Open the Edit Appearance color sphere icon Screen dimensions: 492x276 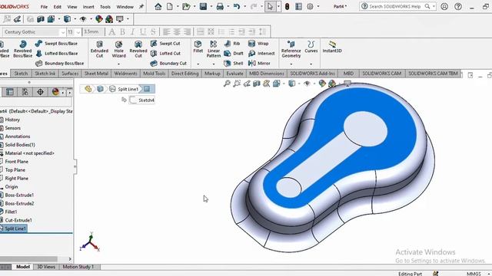(99, 19)
